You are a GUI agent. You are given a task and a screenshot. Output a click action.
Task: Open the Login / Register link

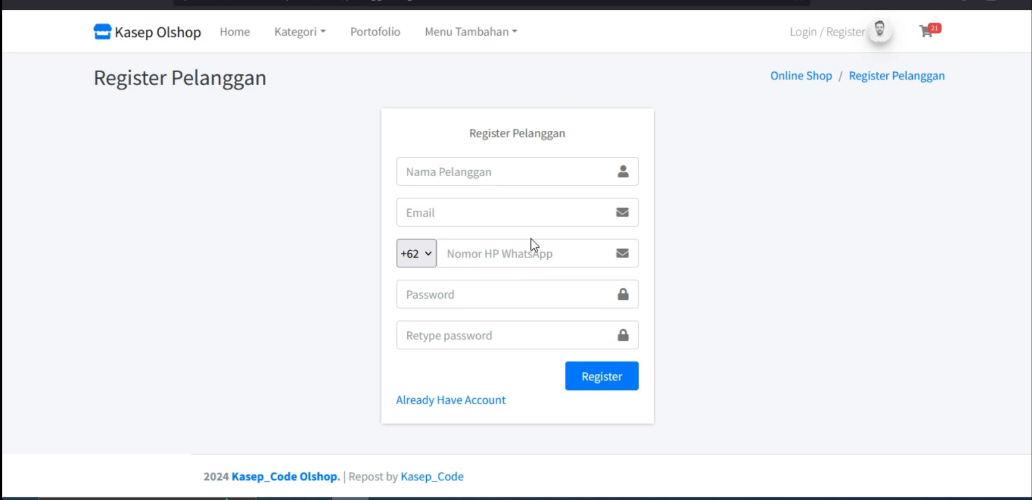point(827,32)
